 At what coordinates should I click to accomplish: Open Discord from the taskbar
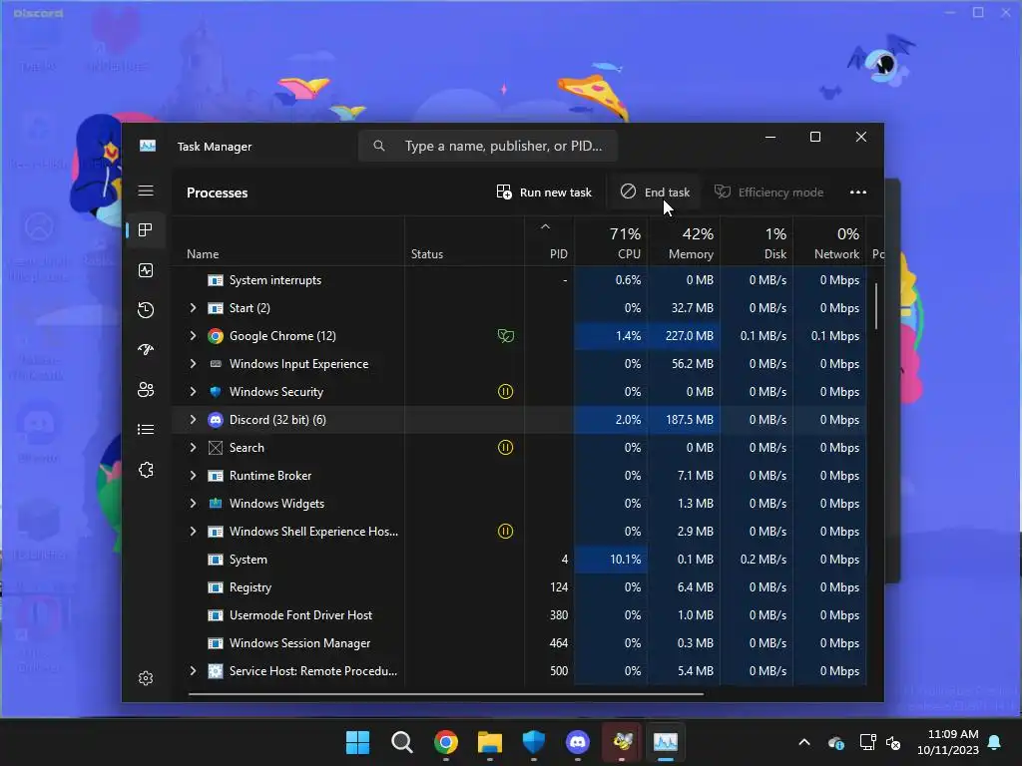tap(578, 742)
